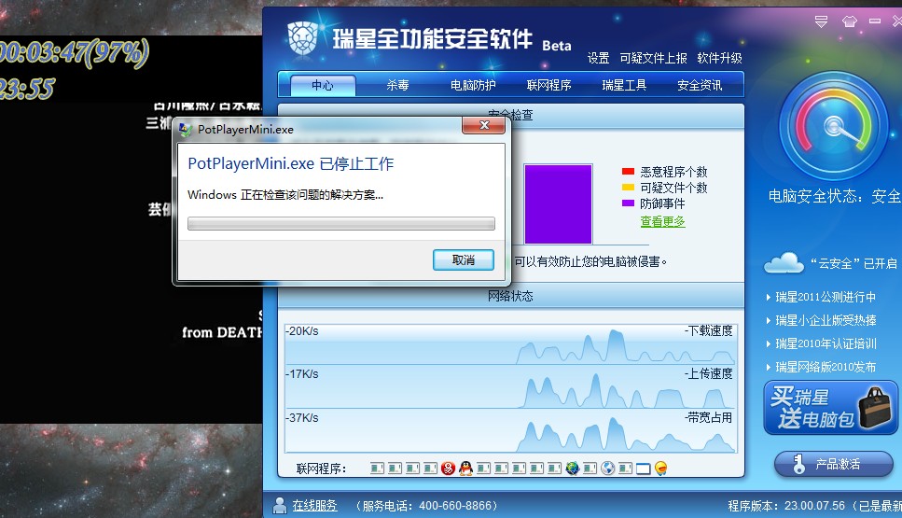Open the 瑞星工具 tab
Viewport: 902px width, 518px height.
[624, 85]
